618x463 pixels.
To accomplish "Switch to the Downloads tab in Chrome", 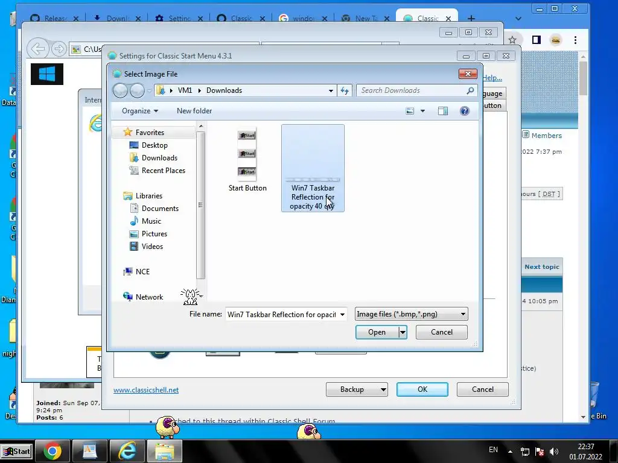I will (117, 19).
